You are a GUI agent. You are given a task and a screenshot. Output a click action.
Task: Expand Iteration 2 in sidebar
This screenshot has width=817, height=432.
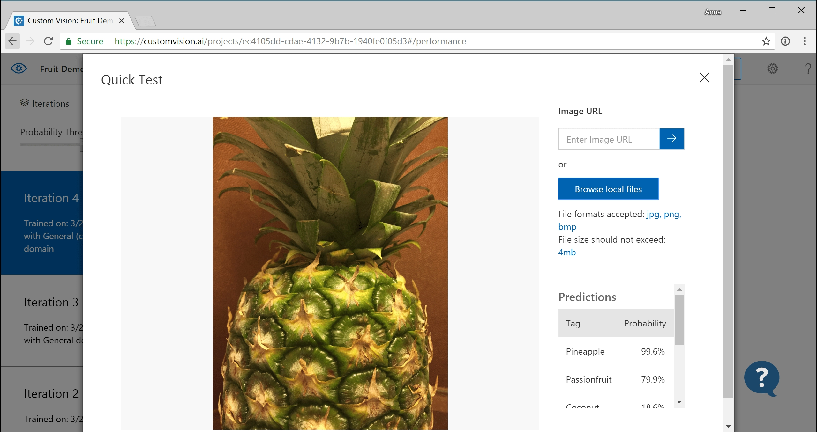click(51, 393)
